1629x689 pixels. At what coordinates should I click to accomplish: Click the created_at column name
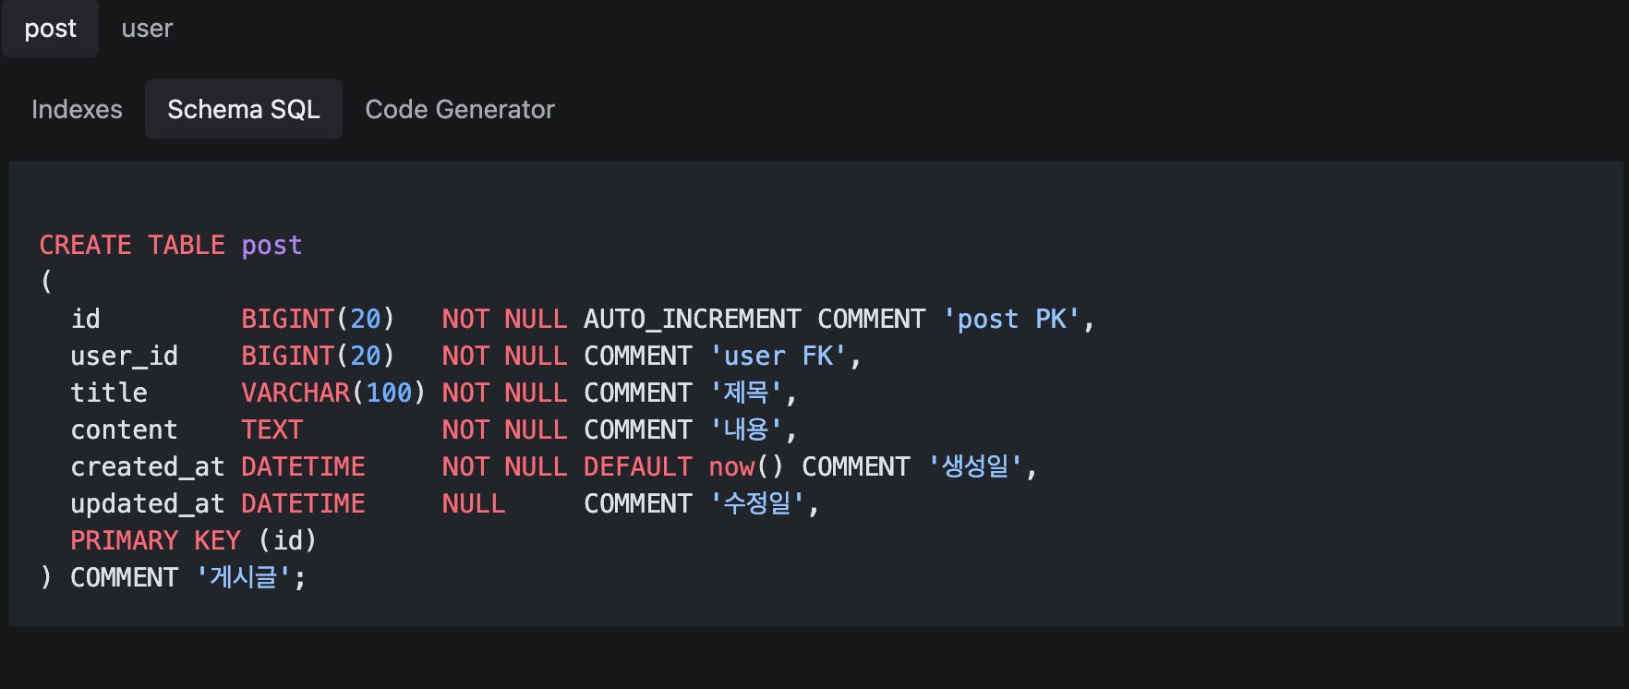pos(147,466)
